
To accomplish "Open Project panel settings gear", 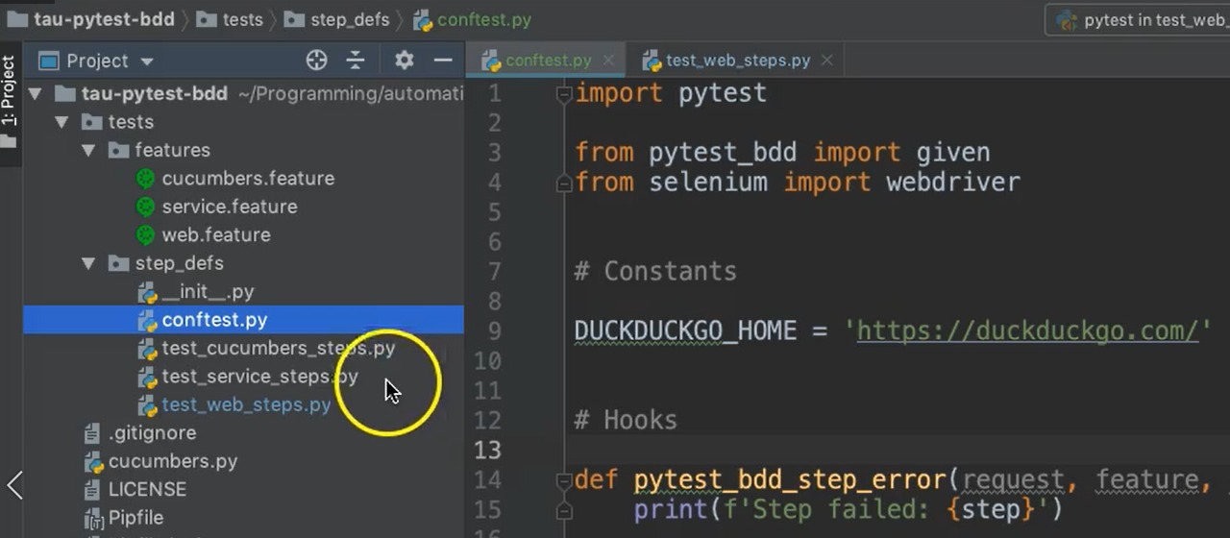I will coord(405,61).
